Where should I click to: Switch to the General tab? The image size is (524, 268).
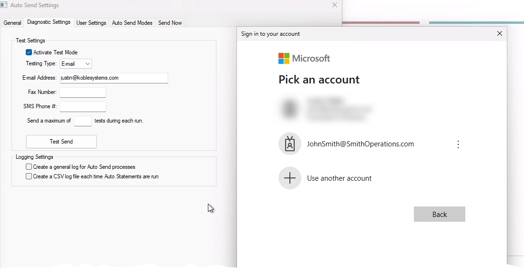click(x=12, y=23)
